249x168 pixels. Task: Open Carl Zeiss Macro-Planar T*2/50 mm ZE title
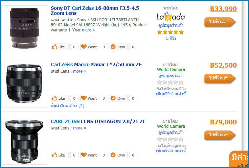pyautogui.click(x=96, y=65)
